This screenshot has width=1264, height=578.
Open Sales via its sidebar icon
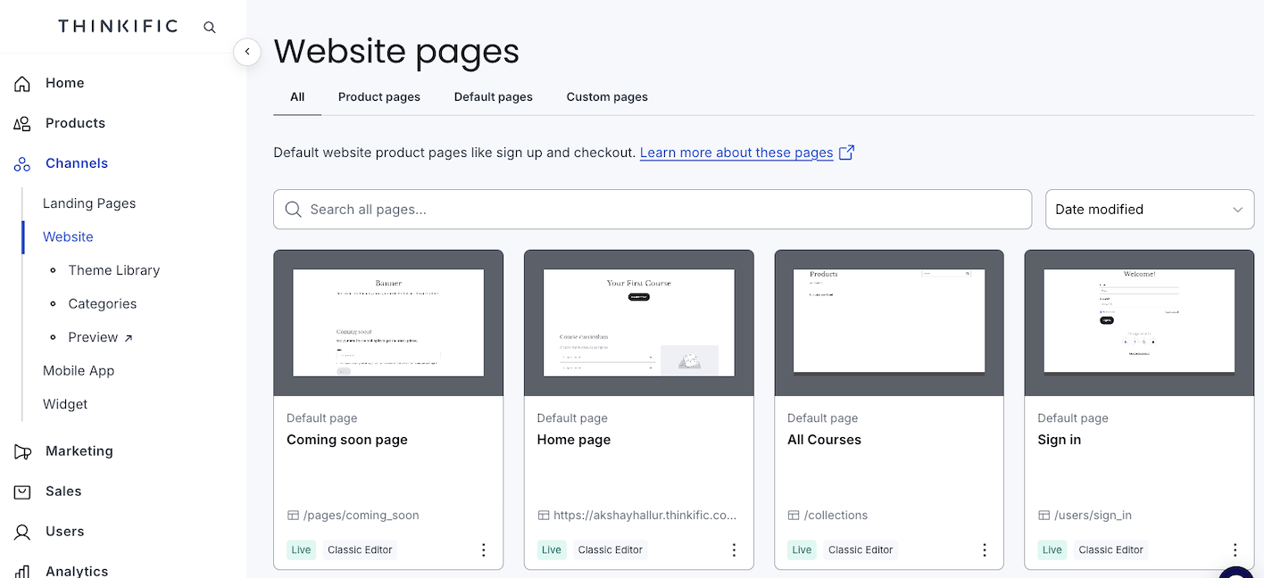click(x=22, y=491)
